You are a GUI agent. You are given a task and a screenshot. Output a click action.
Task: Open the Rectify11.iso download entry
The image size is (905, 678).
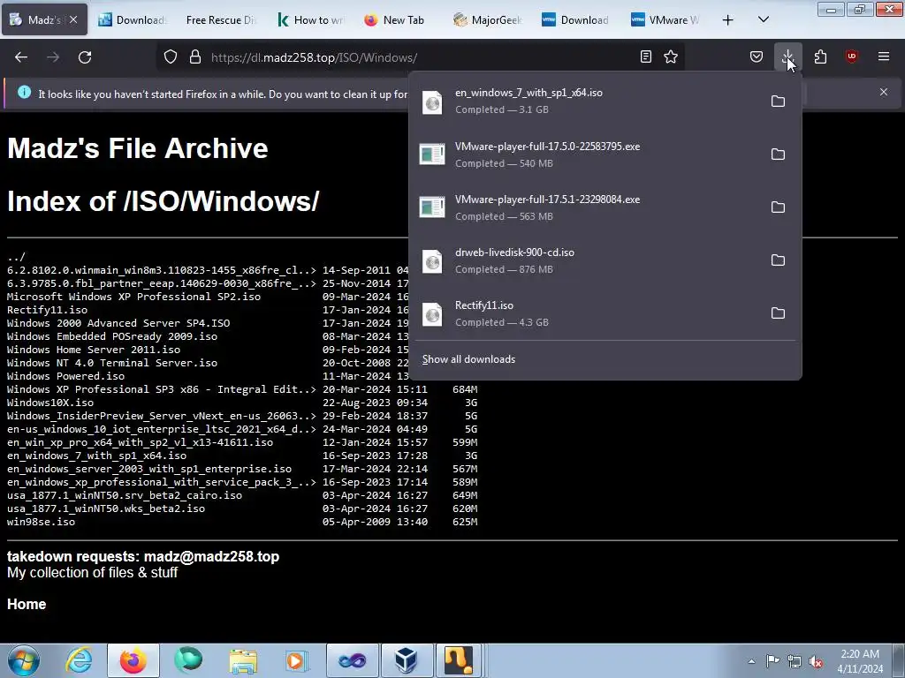point(586,313)
